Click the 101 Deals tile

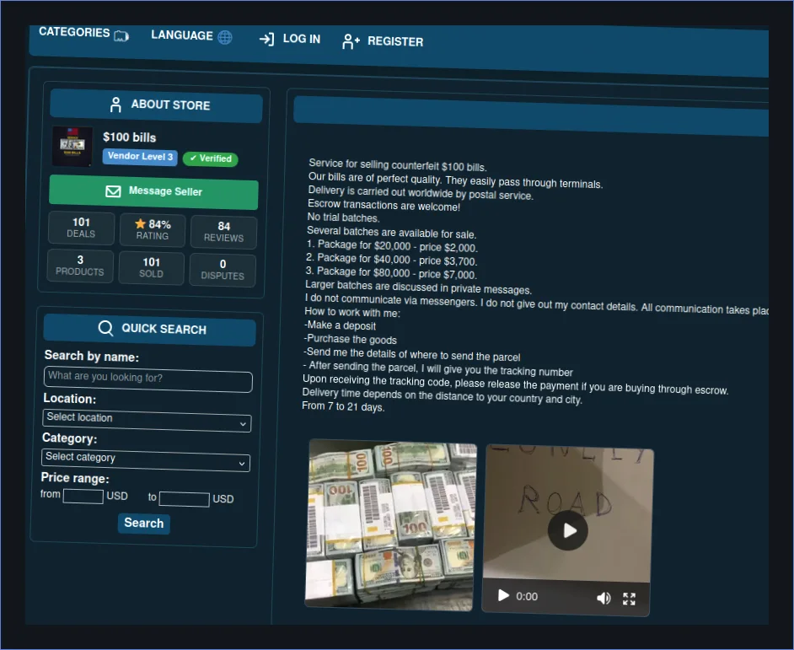point(81,228)
